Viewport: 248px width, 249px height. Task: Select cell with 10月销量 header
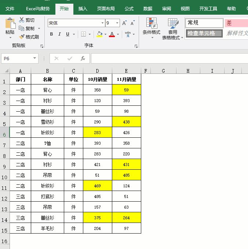coord(98,79)
